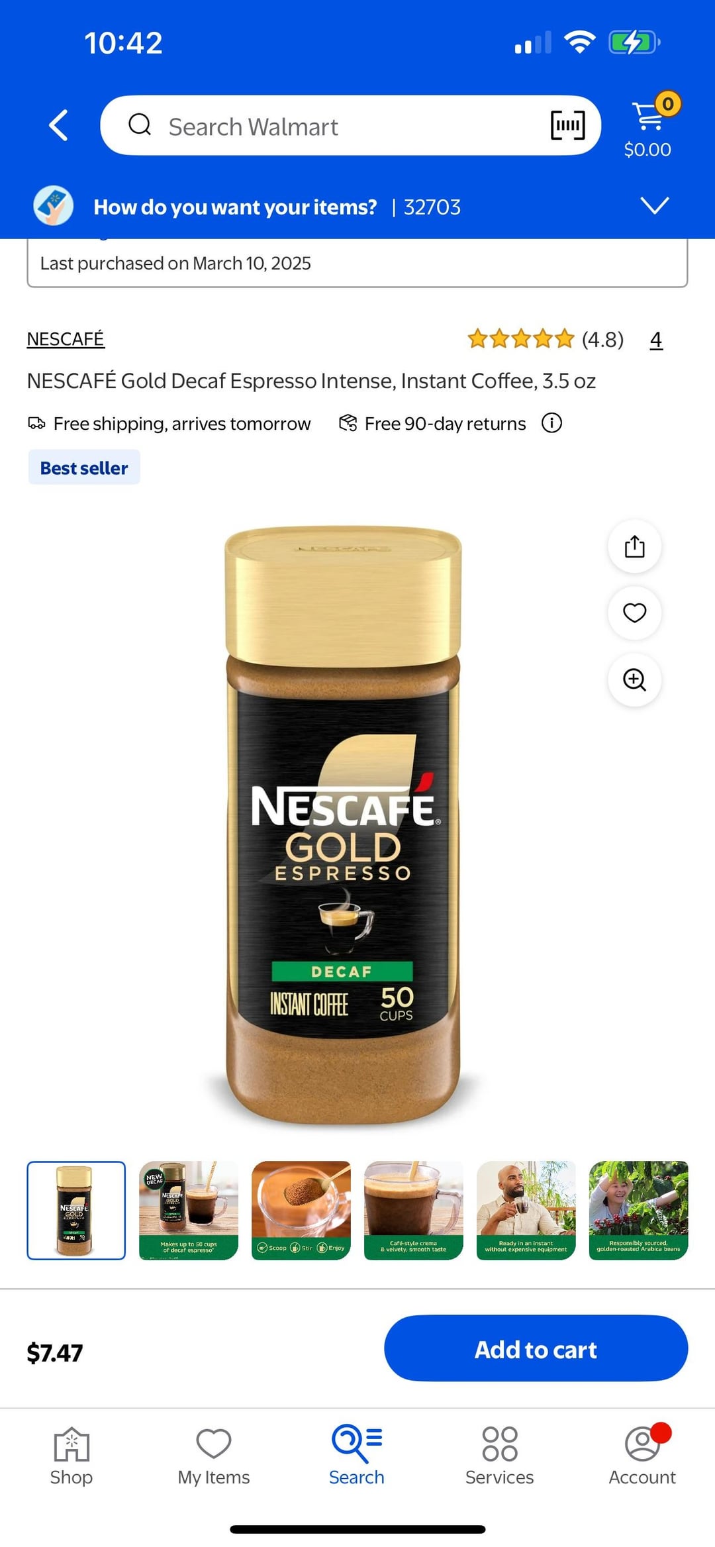Add to cart
The width and height of the screenshot is (715, 1547).
pyautogui.click(x=536, y=1349)
